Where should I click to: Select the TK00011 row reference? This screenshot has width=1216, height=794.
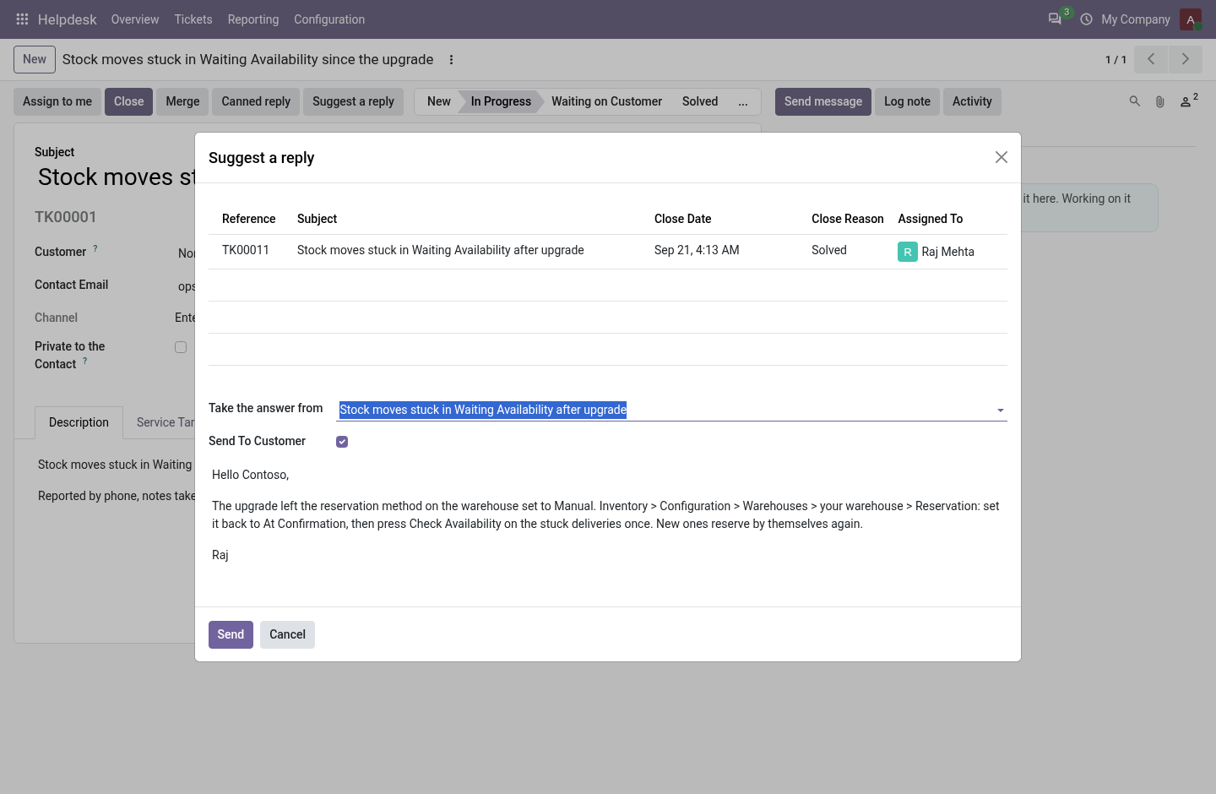tap(246, 250)
